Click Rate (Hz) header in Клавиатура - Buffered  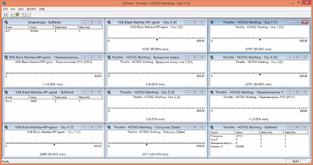tap(90, 27)
